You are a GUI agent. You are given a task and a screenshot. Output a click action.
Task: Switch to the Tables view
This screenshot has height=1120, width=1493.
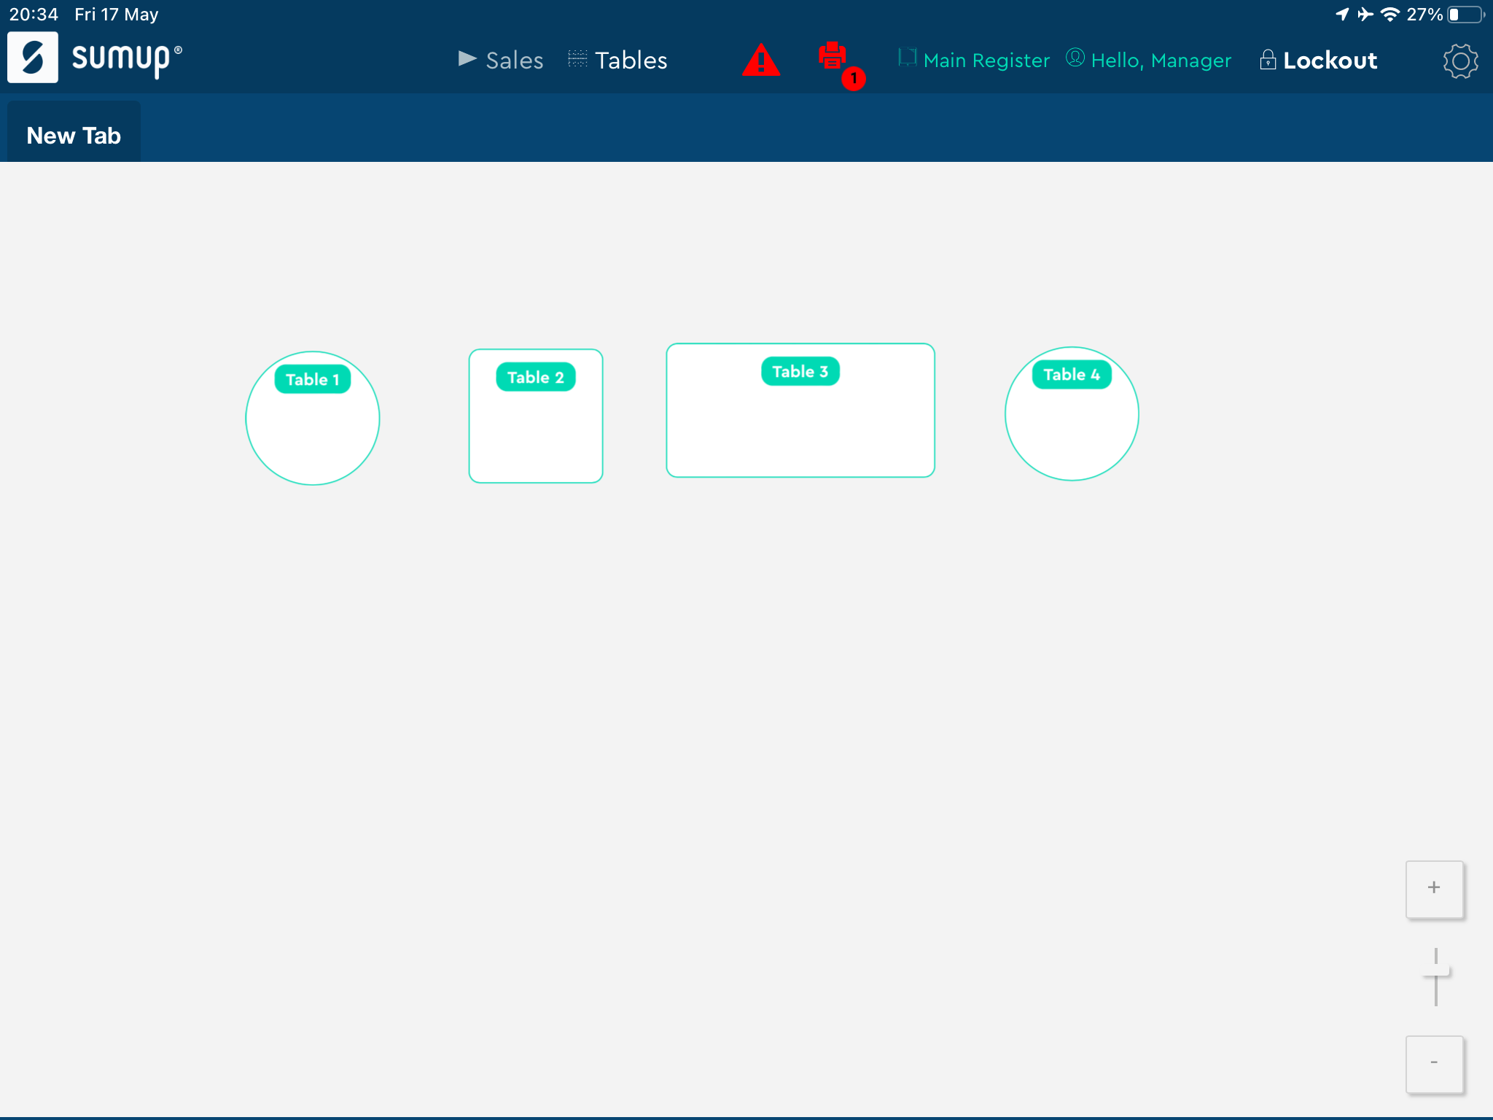[631, 60]
